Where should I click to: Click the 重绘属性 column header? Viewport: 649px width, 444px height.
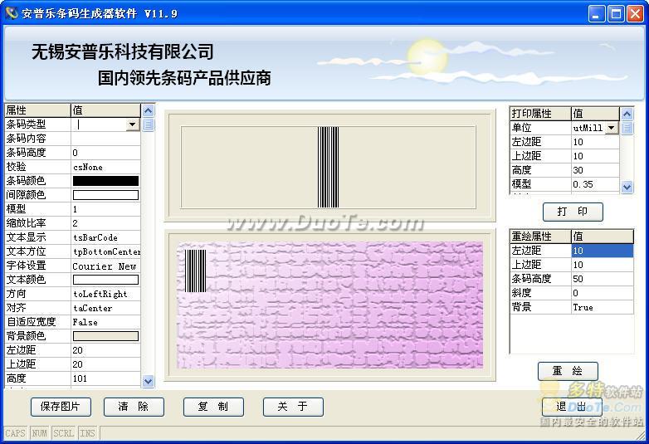pos(540,237)
